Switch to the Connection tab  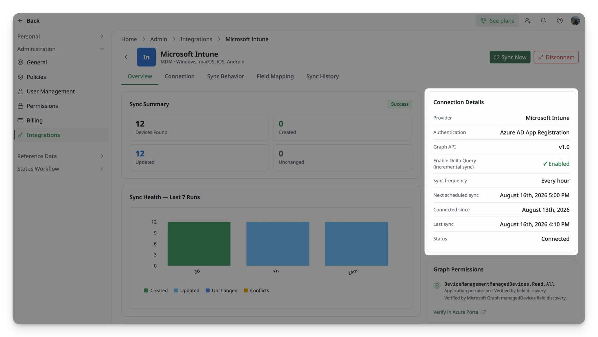(x=179, y=76)
